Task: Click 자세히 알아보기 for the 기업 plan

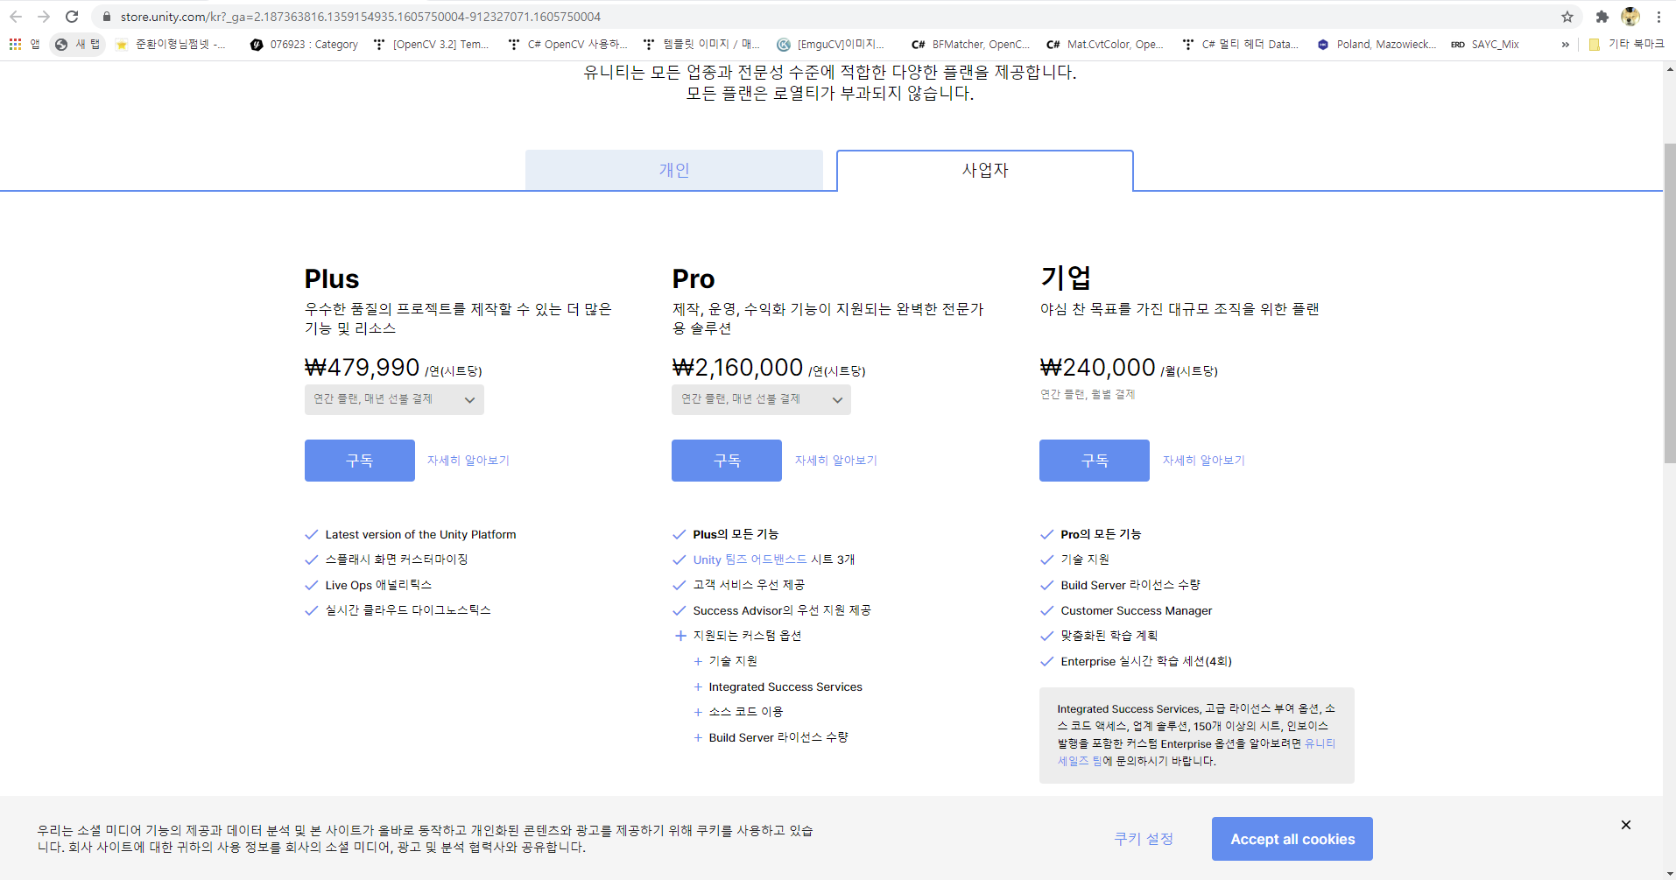Action: (x=1203, y=461)
